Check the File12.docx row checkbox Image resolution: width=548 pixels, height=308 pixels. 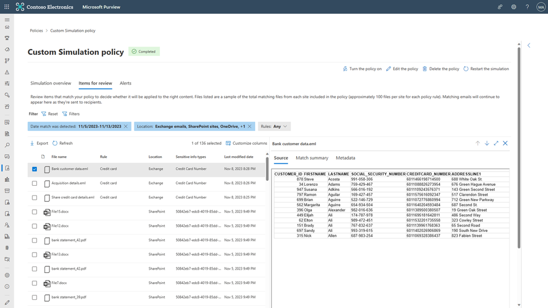(x=34, y=226)
